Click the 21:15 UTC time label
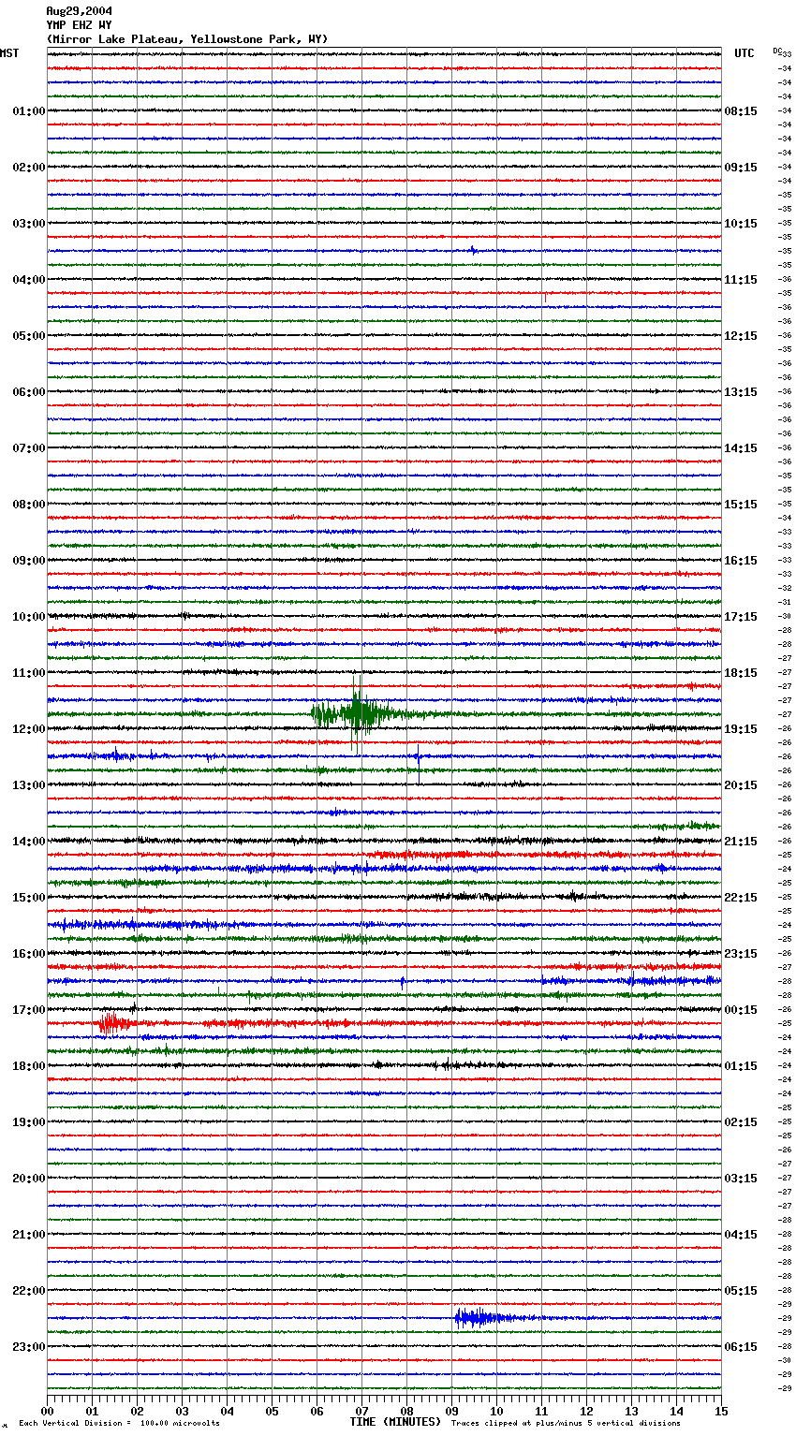796x1436 pixels. [x=741, y=842]
